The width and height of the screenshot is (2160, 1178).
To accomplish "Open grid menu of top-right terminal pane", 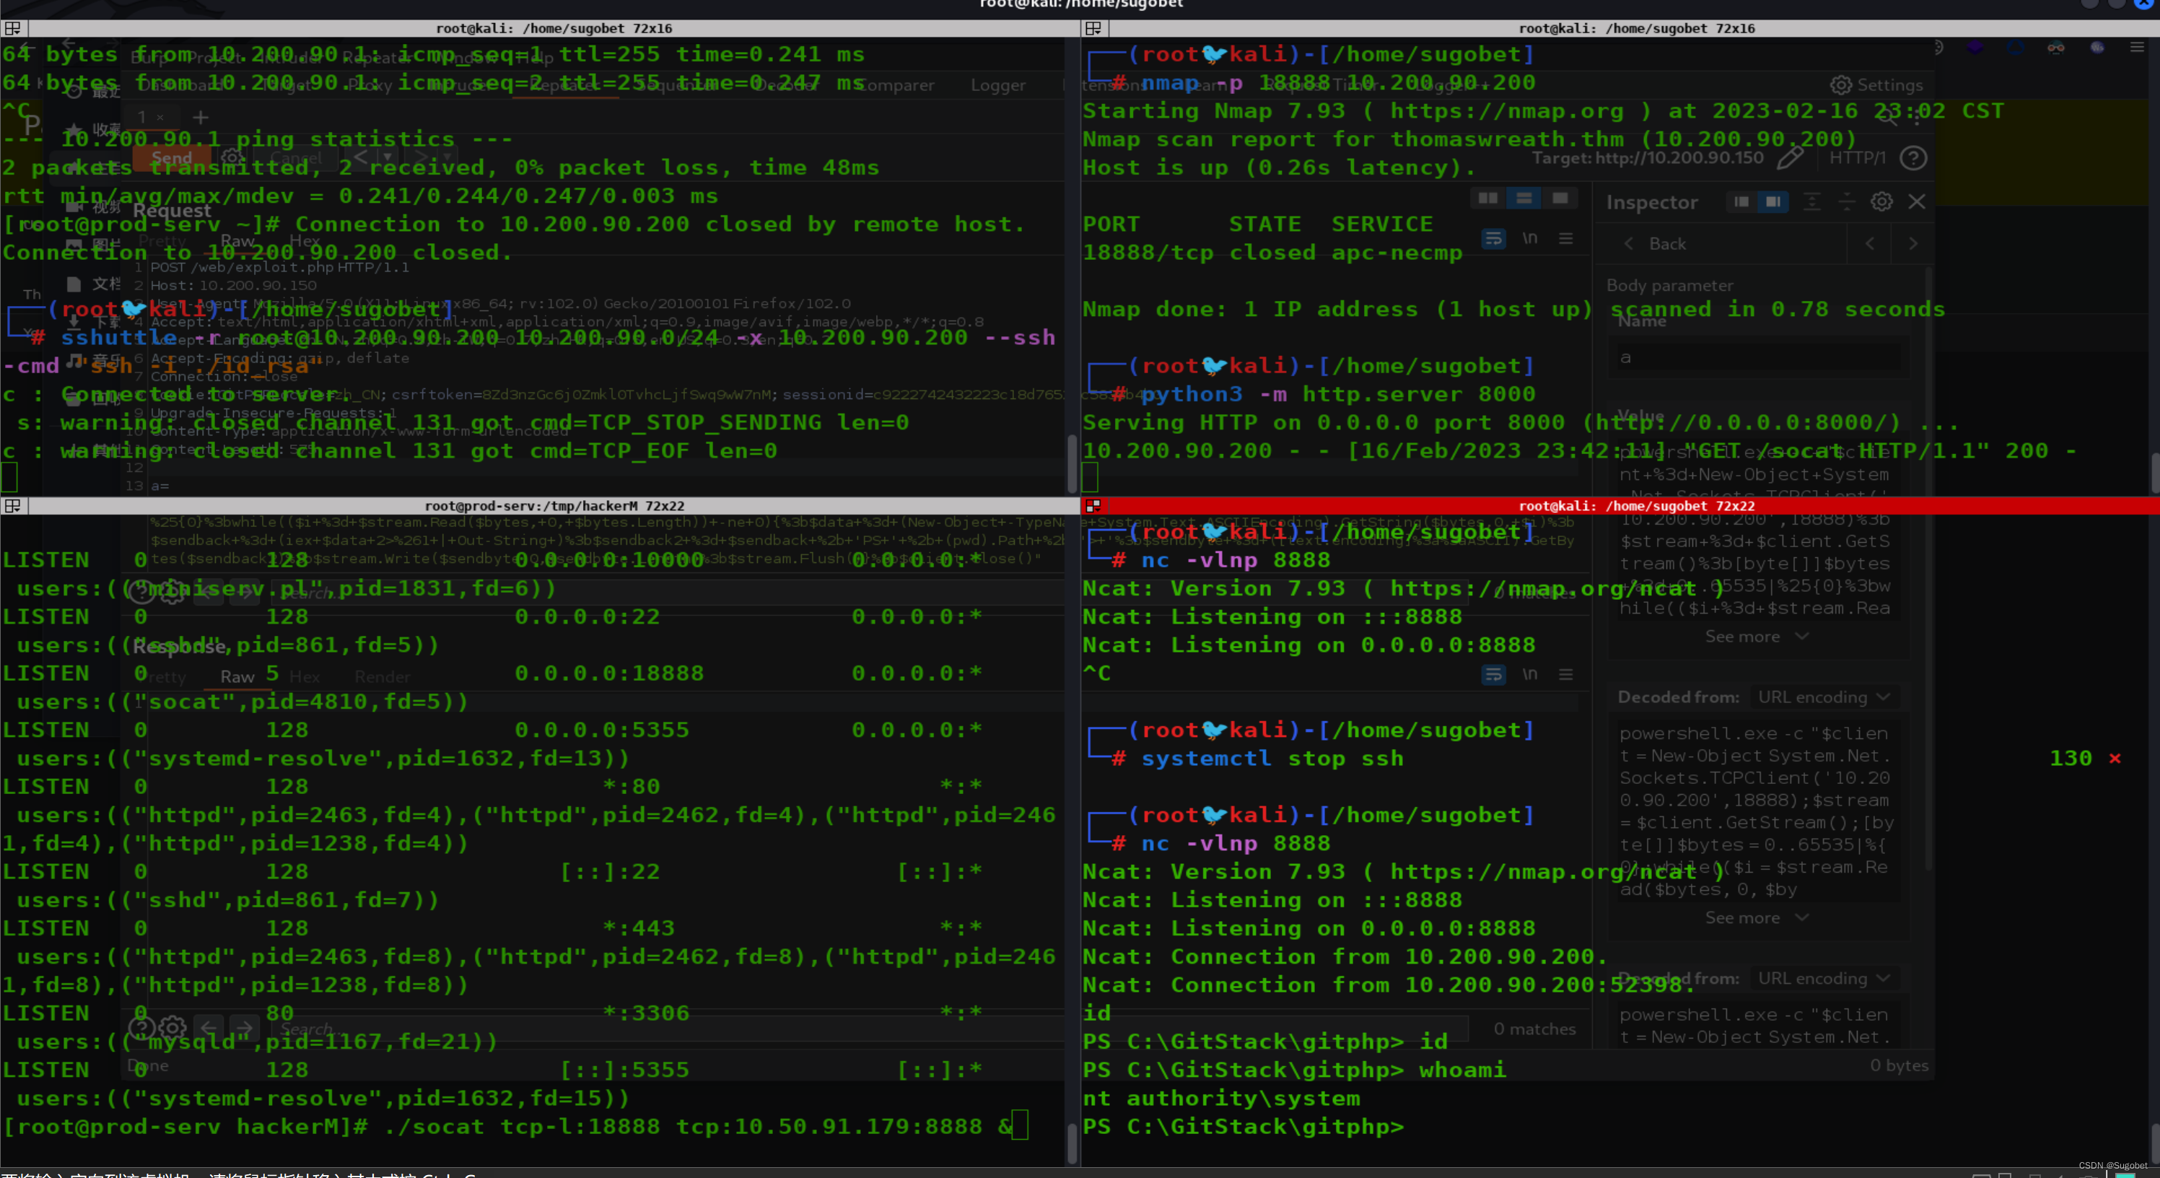I will [x=1093, y=28].
